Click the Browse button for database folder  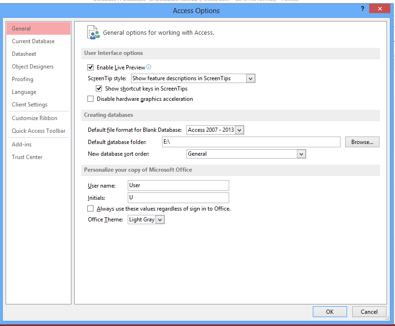click(362, 142)
